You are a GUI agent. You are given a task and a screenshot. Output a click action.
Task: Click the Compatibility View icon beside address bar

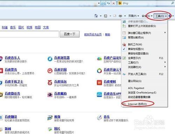coord(103,3)
